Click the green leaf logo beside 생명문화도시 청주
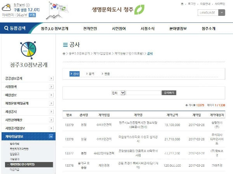Screen dimensions: 233x174 139,10
